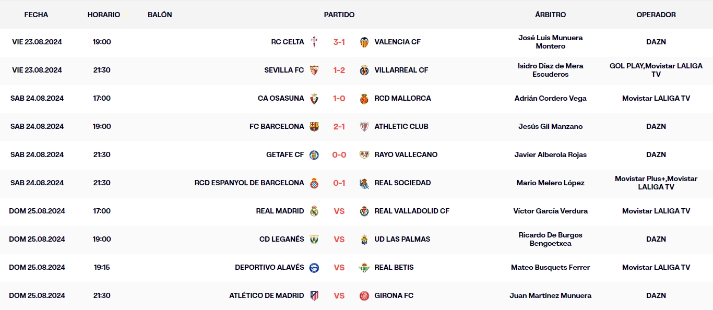Screen dimensions: 713x310
Task: Click the FECHA column header
Action: point(35,15)
